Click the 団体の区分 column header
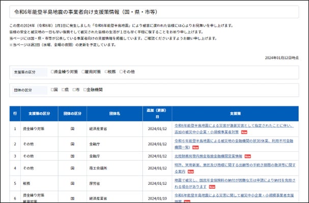This screenshot has height=203, width=309. pos(72,114)
